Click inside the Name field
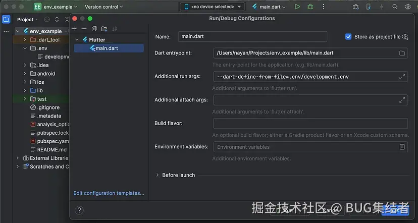 [252, 36]
